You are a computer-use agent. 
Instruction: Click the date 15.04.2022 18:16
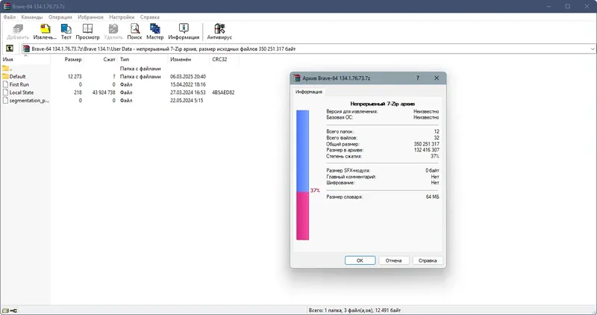pos(188,84)
